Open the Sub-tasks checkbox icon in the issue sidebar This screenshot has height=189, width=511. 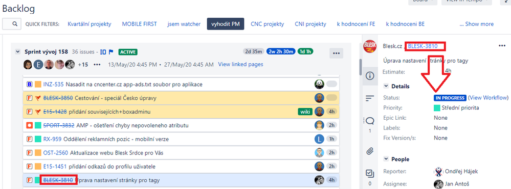point(370,174)
